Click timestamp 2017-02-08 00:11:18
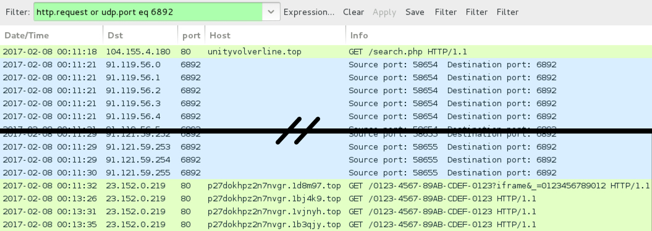Viewport: 652px width, 231px height. 50,52
